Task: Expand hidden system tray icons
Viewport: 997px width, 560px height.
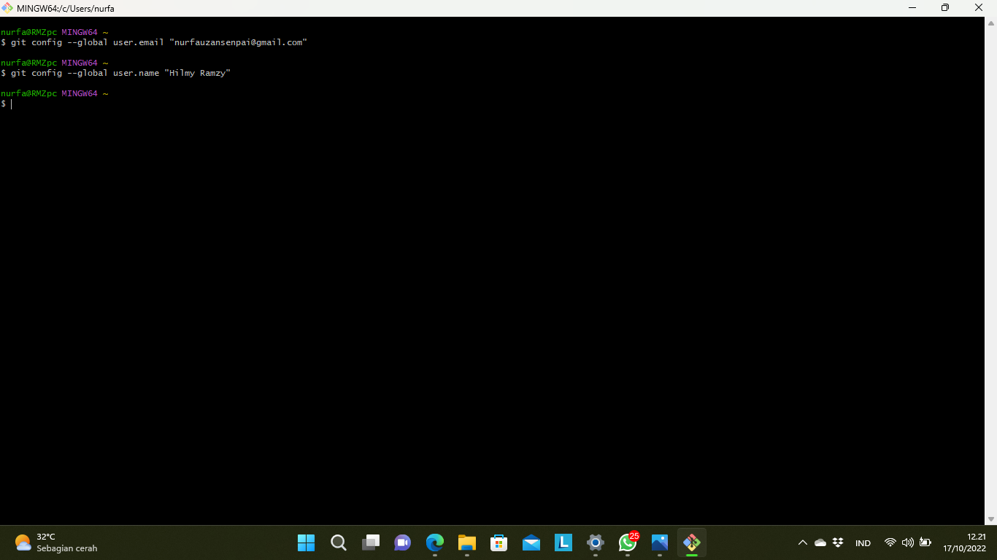Action: tap(802, 542)
